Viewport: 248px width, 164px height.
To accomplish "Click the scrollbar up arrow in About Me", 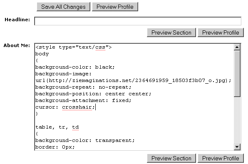I will pos(237,47).
